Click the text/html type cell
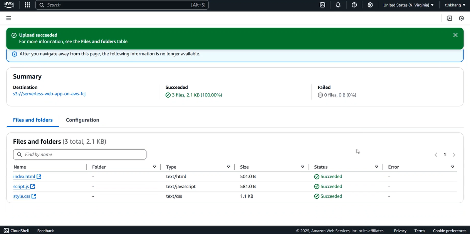 pyautogui.click(x=176, y=177)
